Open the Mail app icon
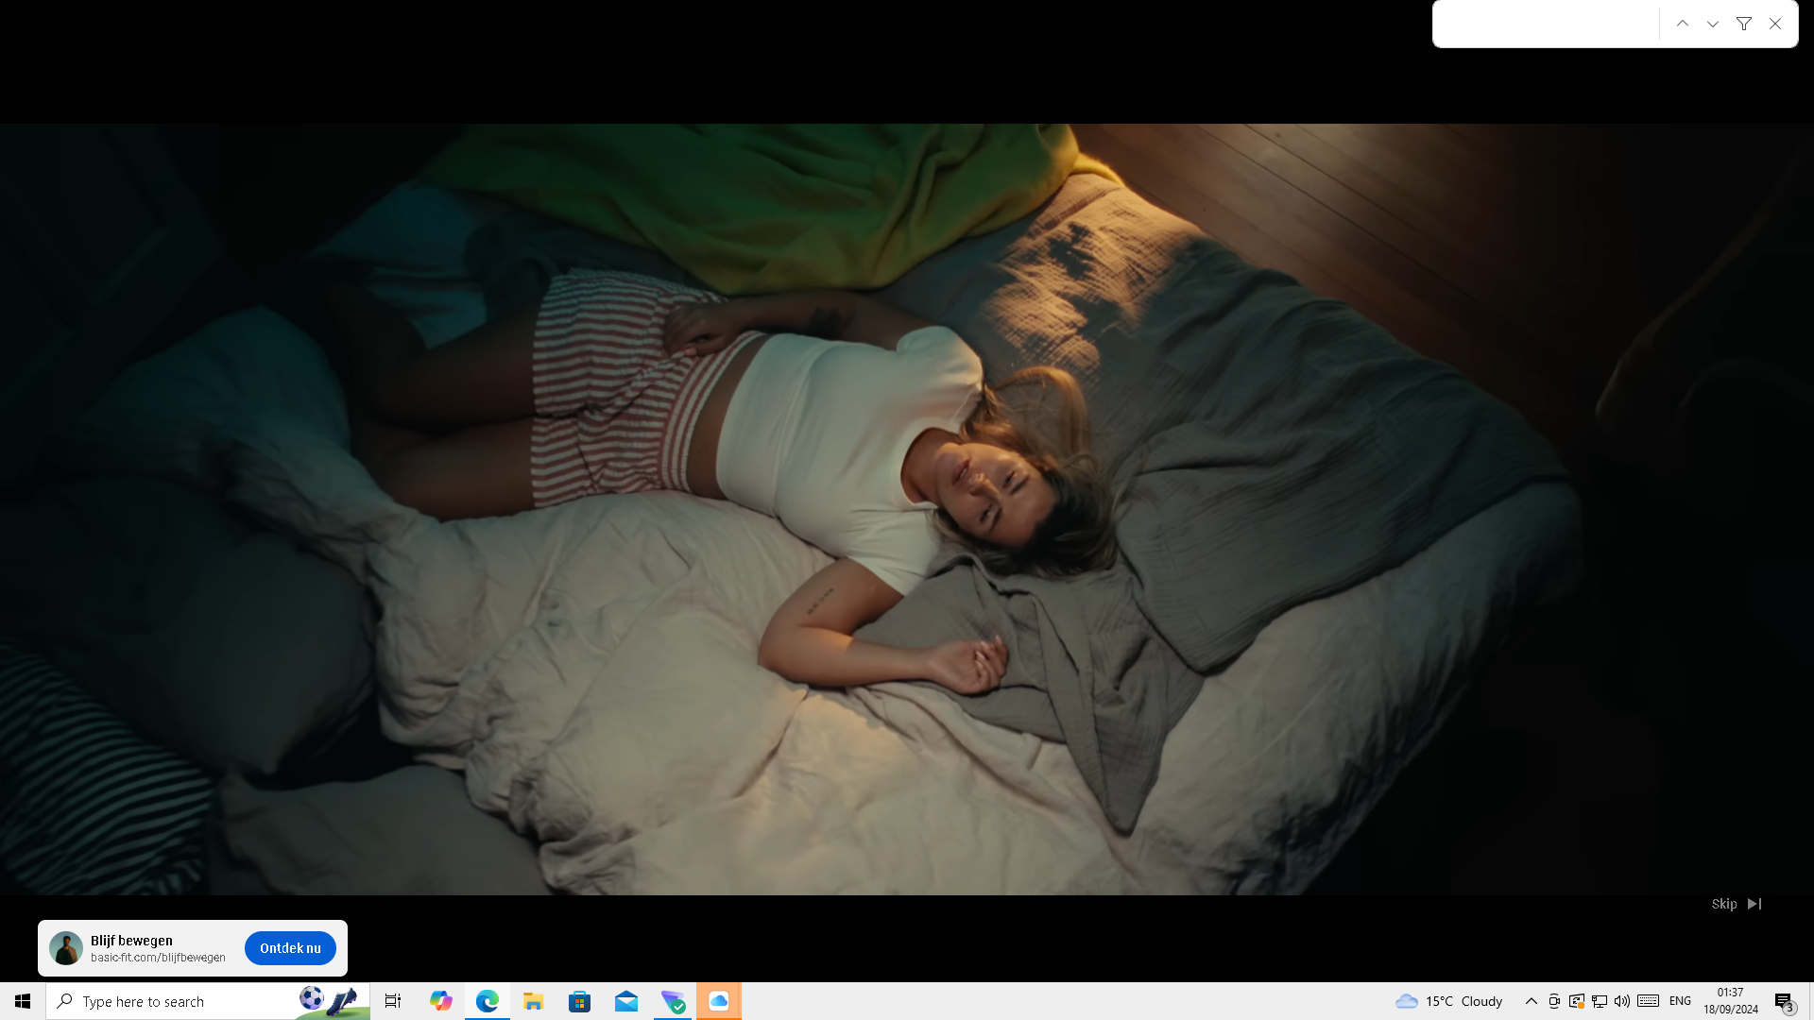 [x=626, y=1001]
